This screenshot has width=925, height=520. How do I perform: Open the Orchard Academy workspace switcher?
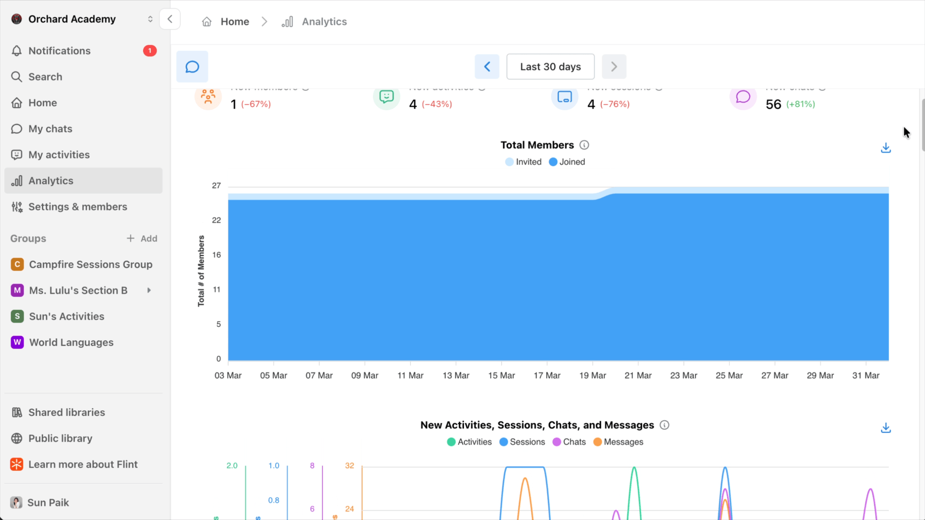150,19
